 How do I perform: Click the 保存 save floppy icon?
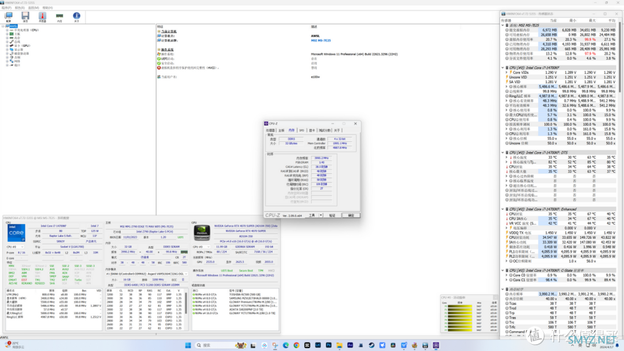(x=25, y=17)
